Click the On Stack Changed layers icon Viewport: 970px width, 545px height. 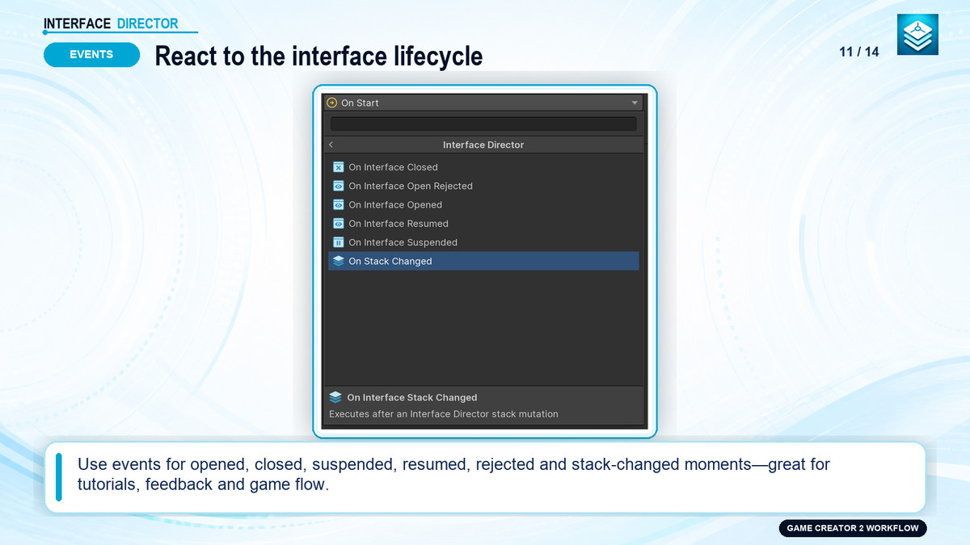point(339,261)
